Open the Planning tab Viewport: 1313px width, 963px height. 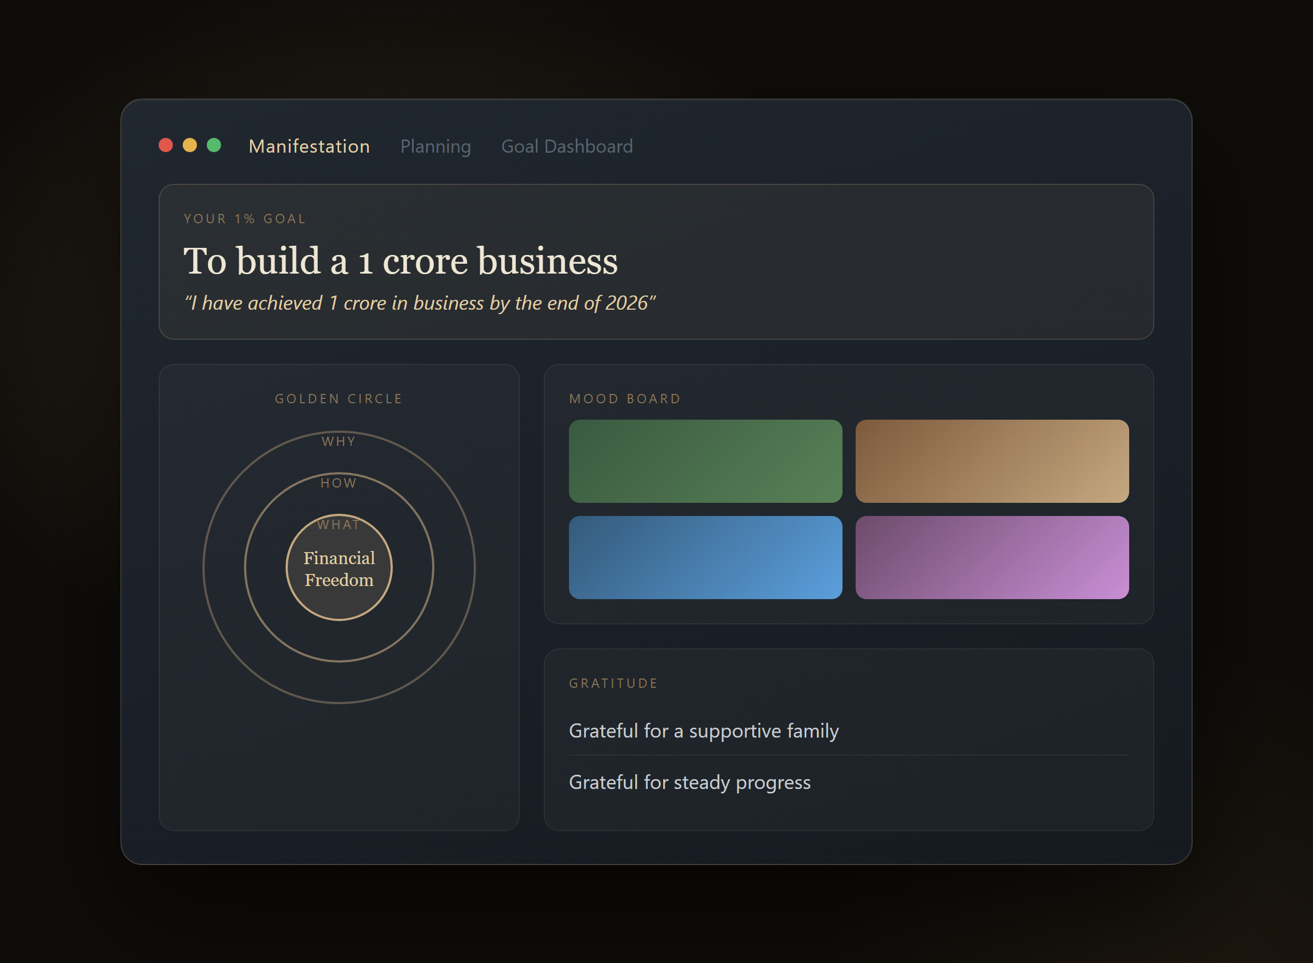point(435,146)
